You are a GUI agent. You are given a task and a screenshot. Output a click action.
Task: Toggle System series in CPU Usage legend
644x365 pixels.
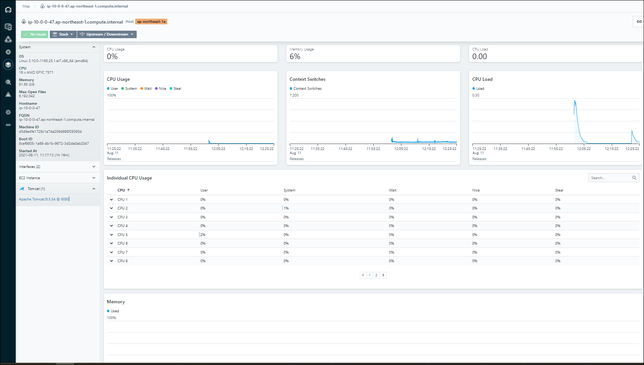pyautogui.click(x=129, y=89)
